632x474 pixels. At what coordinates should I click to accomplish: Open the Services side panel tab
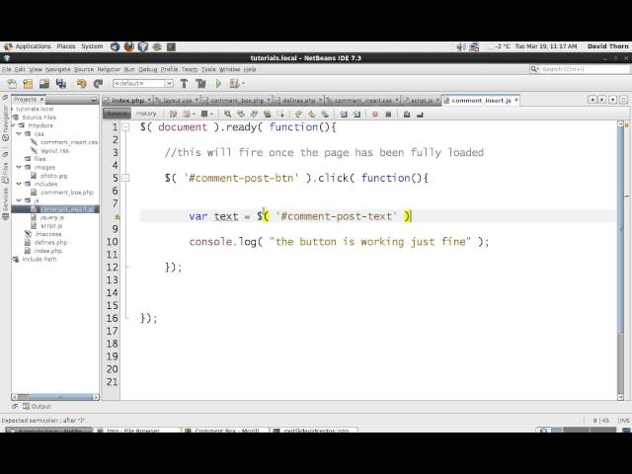(5, 202)
